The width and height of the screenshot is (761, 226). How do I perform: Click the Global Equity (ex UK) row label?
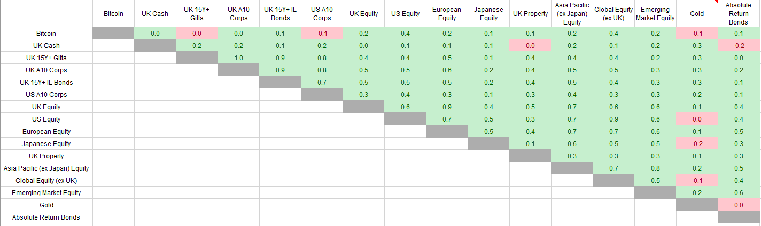click(x=46, y=180)
